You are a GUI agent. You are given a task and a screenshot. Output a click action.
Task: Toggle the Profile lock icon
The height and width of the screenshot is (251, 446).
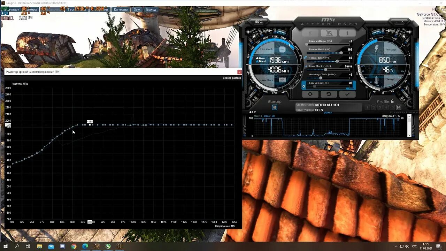392,101
